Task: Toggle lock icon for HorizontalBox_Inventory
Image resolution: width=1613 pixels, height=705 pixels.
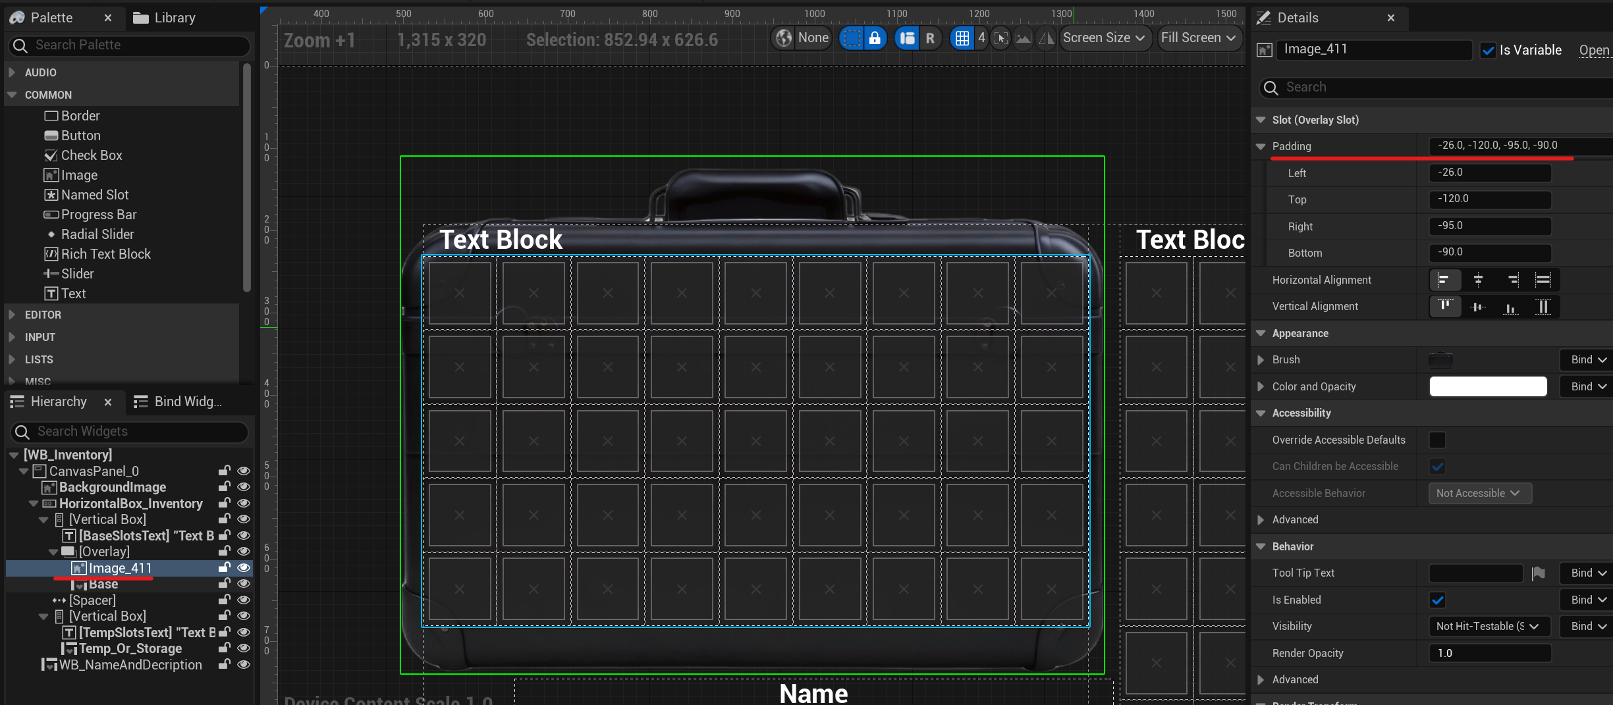Action: [x=225, y=503]
